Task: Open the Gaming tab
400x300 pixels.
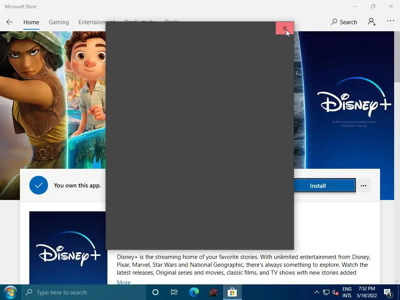Action: click(59, 22)
